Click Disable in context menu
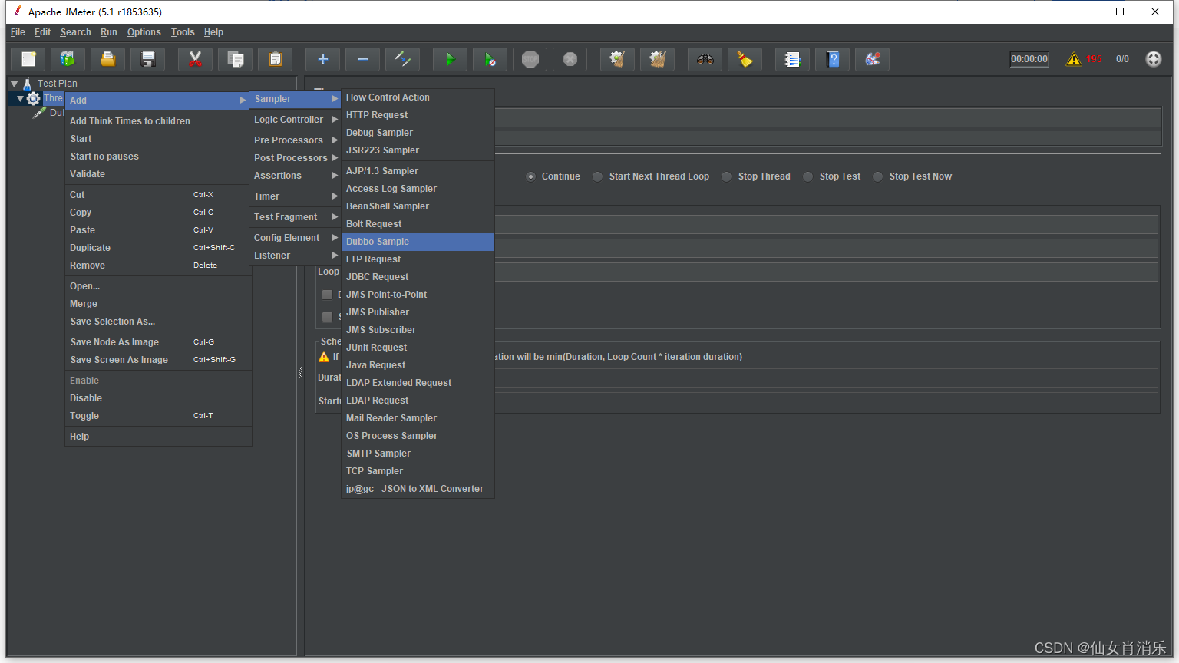 coord(158,398)
